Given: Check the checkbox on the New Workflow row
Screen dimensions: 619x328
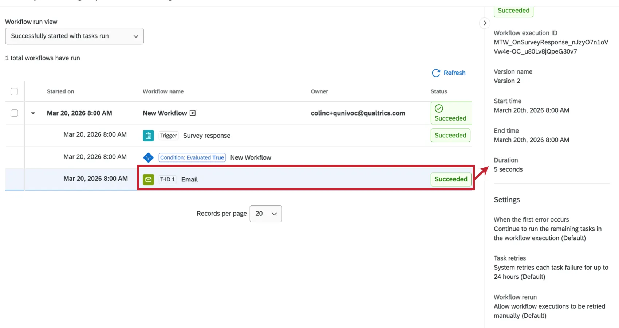Looking at the screenshot, I should 15,113.
